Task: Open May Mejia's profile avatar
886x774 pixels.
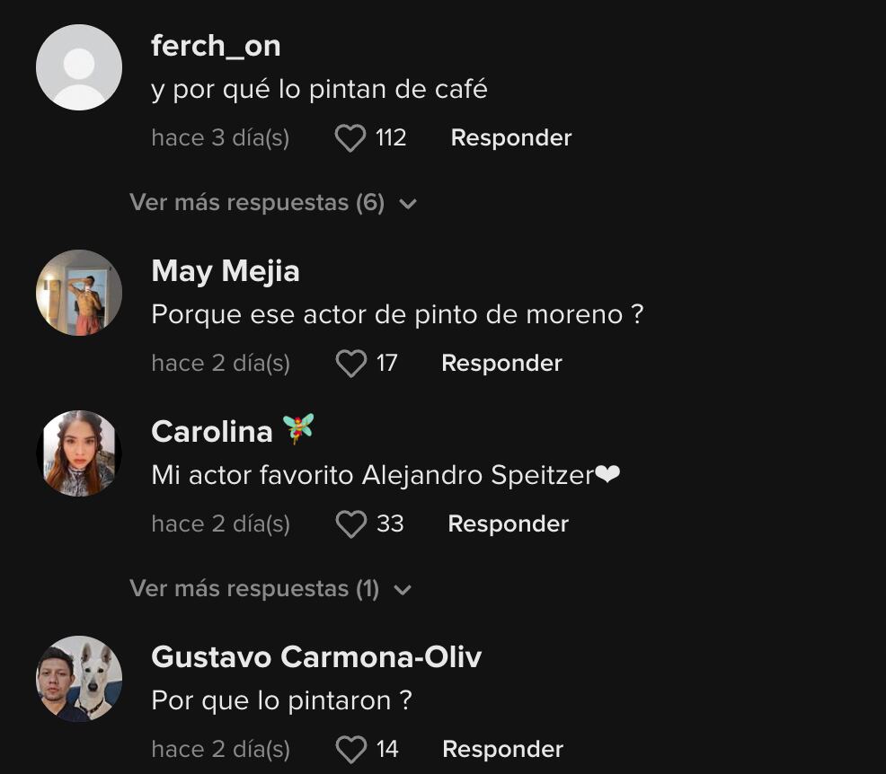Action: click(78, 293)
